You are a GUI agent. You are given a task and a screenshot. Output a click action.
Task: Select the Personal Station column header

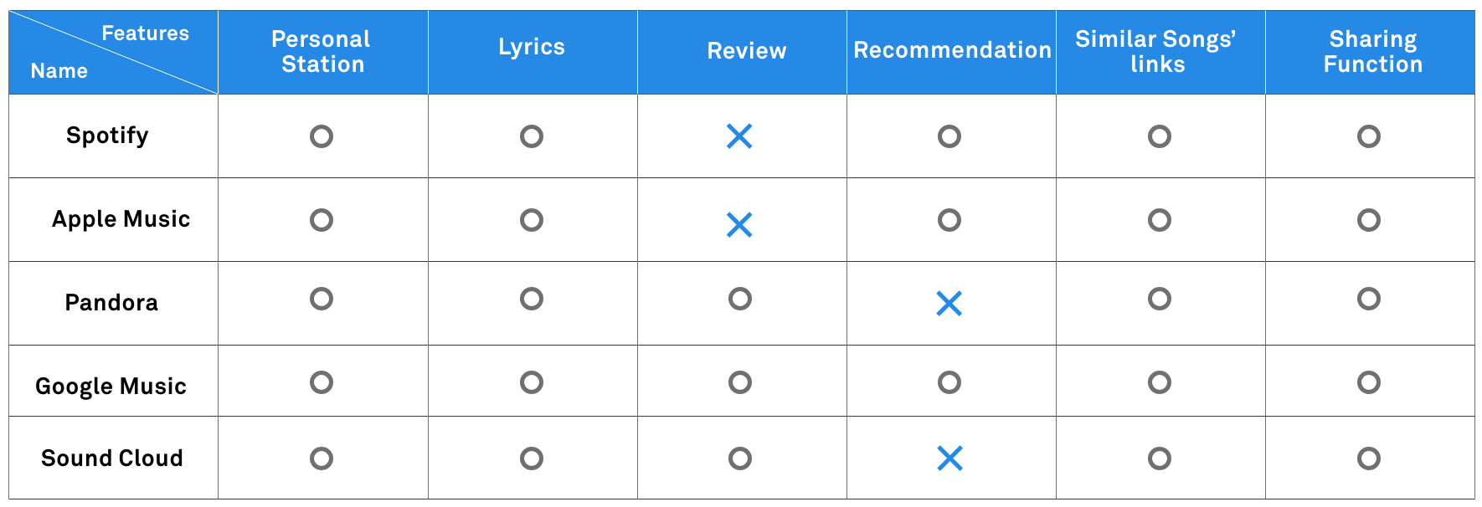322,52
